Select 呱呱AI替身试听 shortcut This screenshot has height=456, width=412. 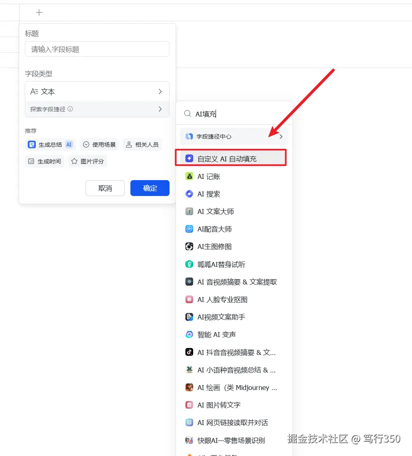pos(234,264)
